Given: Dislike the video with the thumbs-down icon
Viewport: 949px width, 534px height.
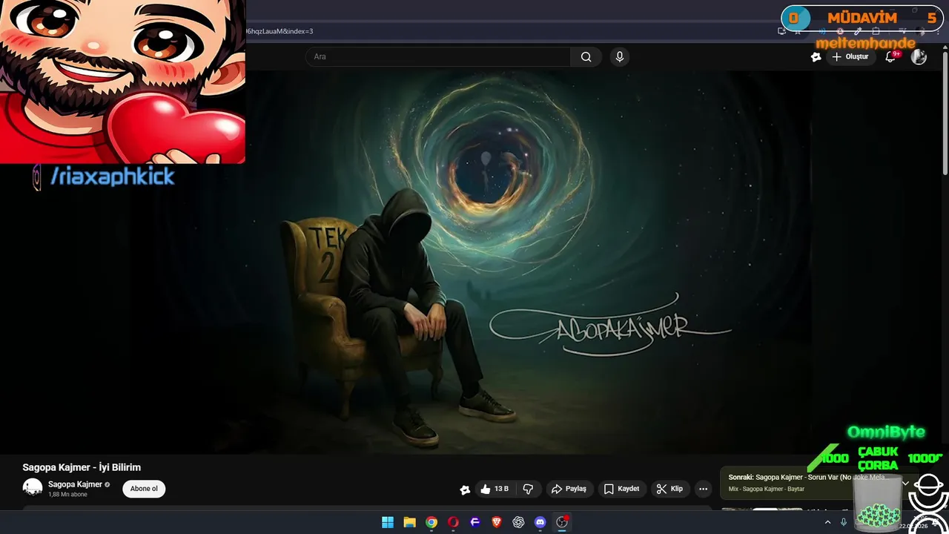Looking at the screenshot, I should [528, 489].
